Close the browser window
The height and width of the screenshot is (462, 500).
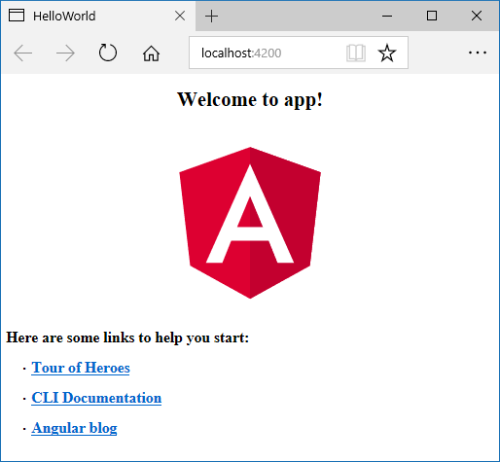pos(477,16)
